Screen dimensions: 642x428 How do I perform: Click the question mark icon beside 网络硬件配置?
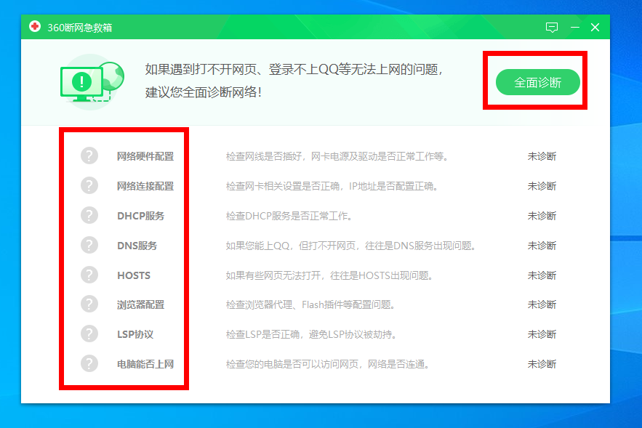[x=89, y=156]
